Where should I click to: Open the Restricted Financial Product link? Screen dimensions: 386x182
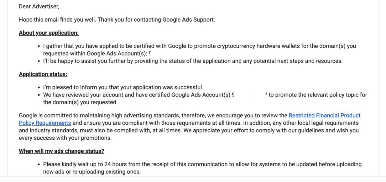point(325,115)
